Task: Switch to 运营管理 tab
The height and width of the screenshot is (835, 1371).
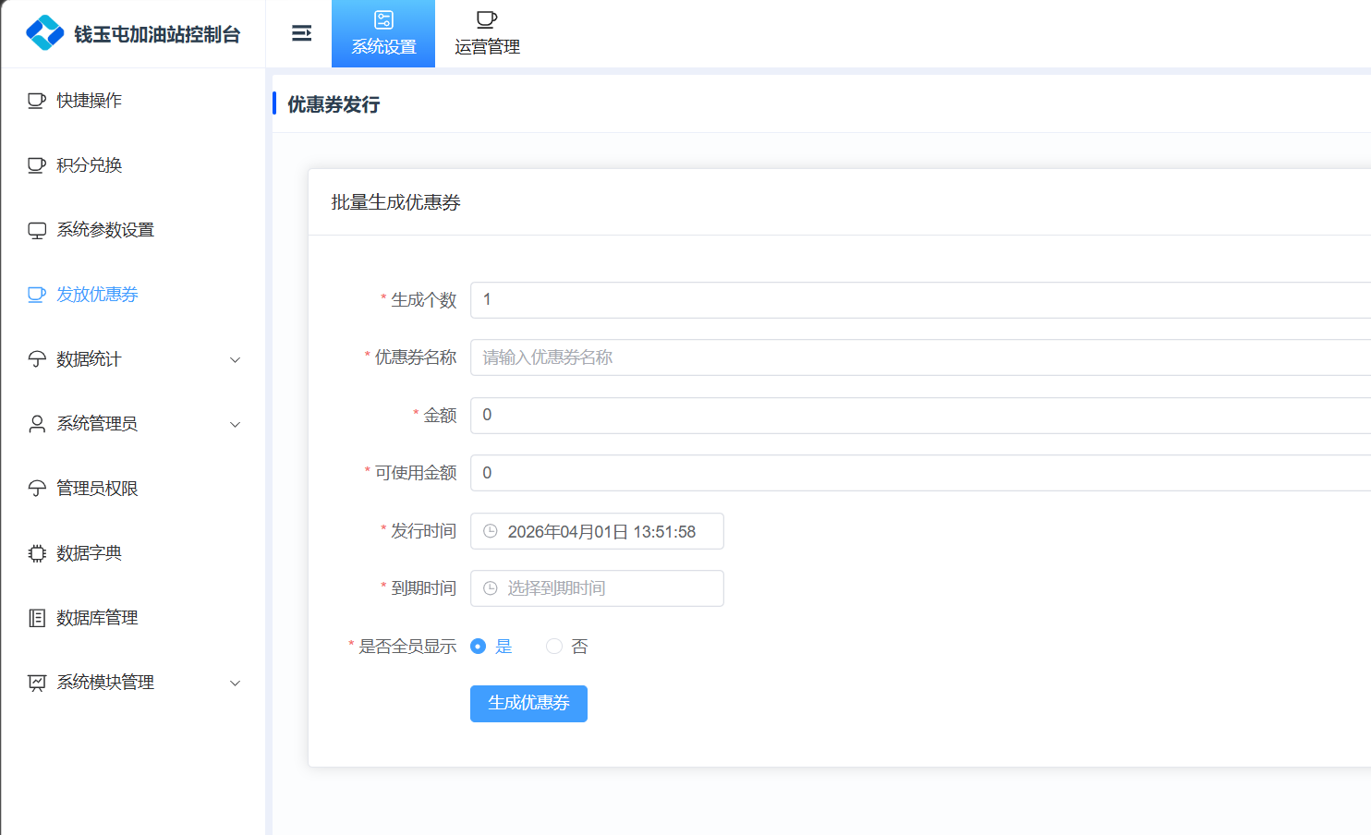Action: tap(487, 34)
